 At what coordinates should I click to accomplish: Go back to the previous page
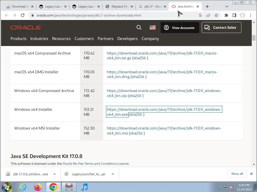coord(7,15)
